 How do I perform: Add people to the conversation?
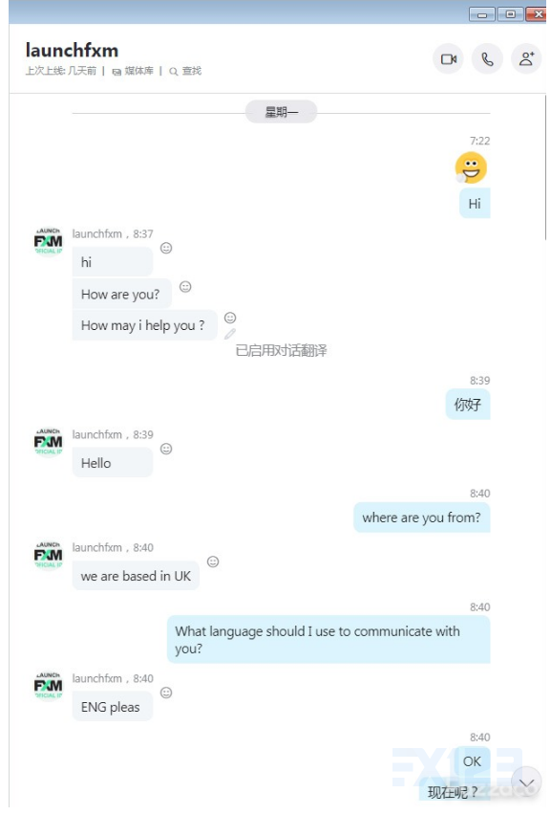(x=526, y=58)
